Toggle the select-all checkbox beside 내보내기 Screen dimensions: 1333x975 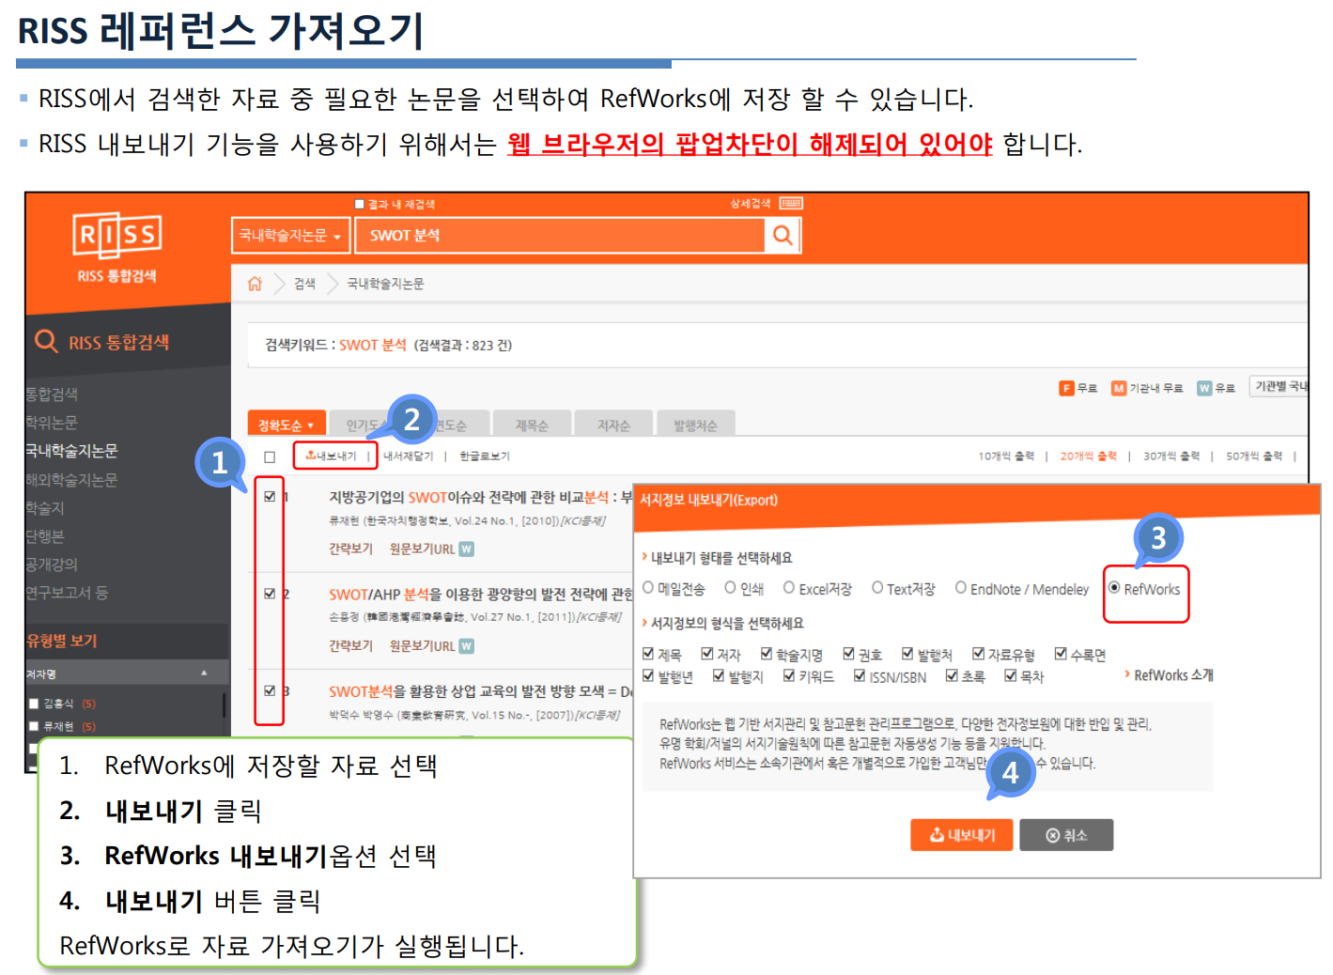pos(270,457)
